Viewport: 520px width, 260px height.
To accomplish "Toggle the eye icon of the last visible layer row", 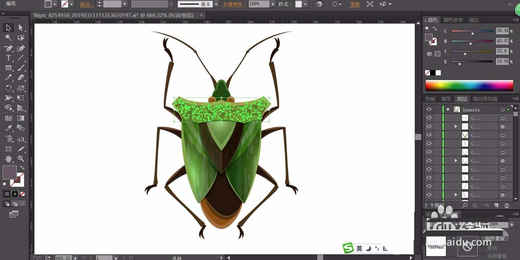I will 429,194.
